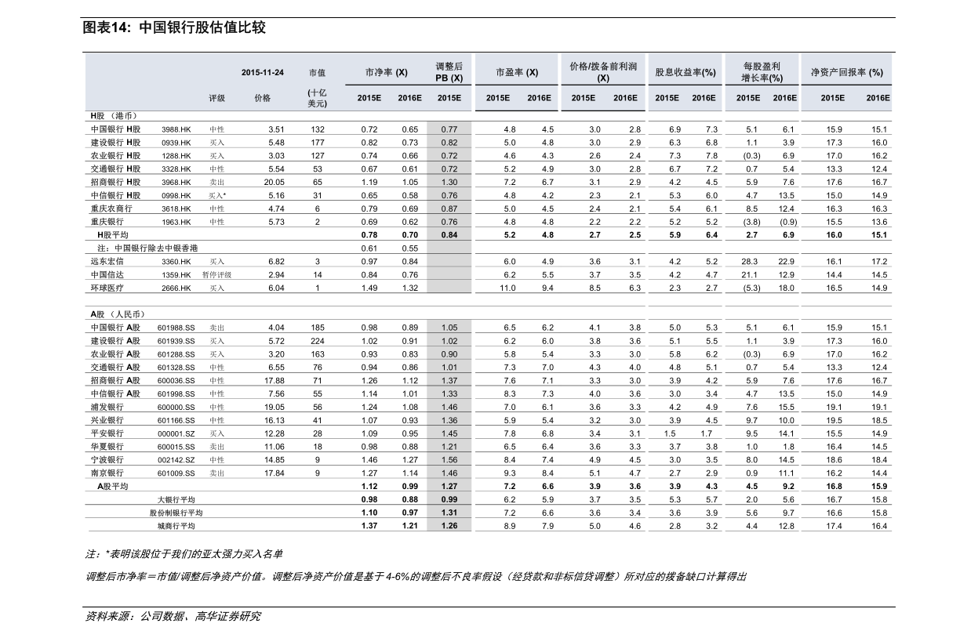Click the 市盈率 (X) column header
The height and width of the screenshot is (638, 960).
(x=517, y=72)
